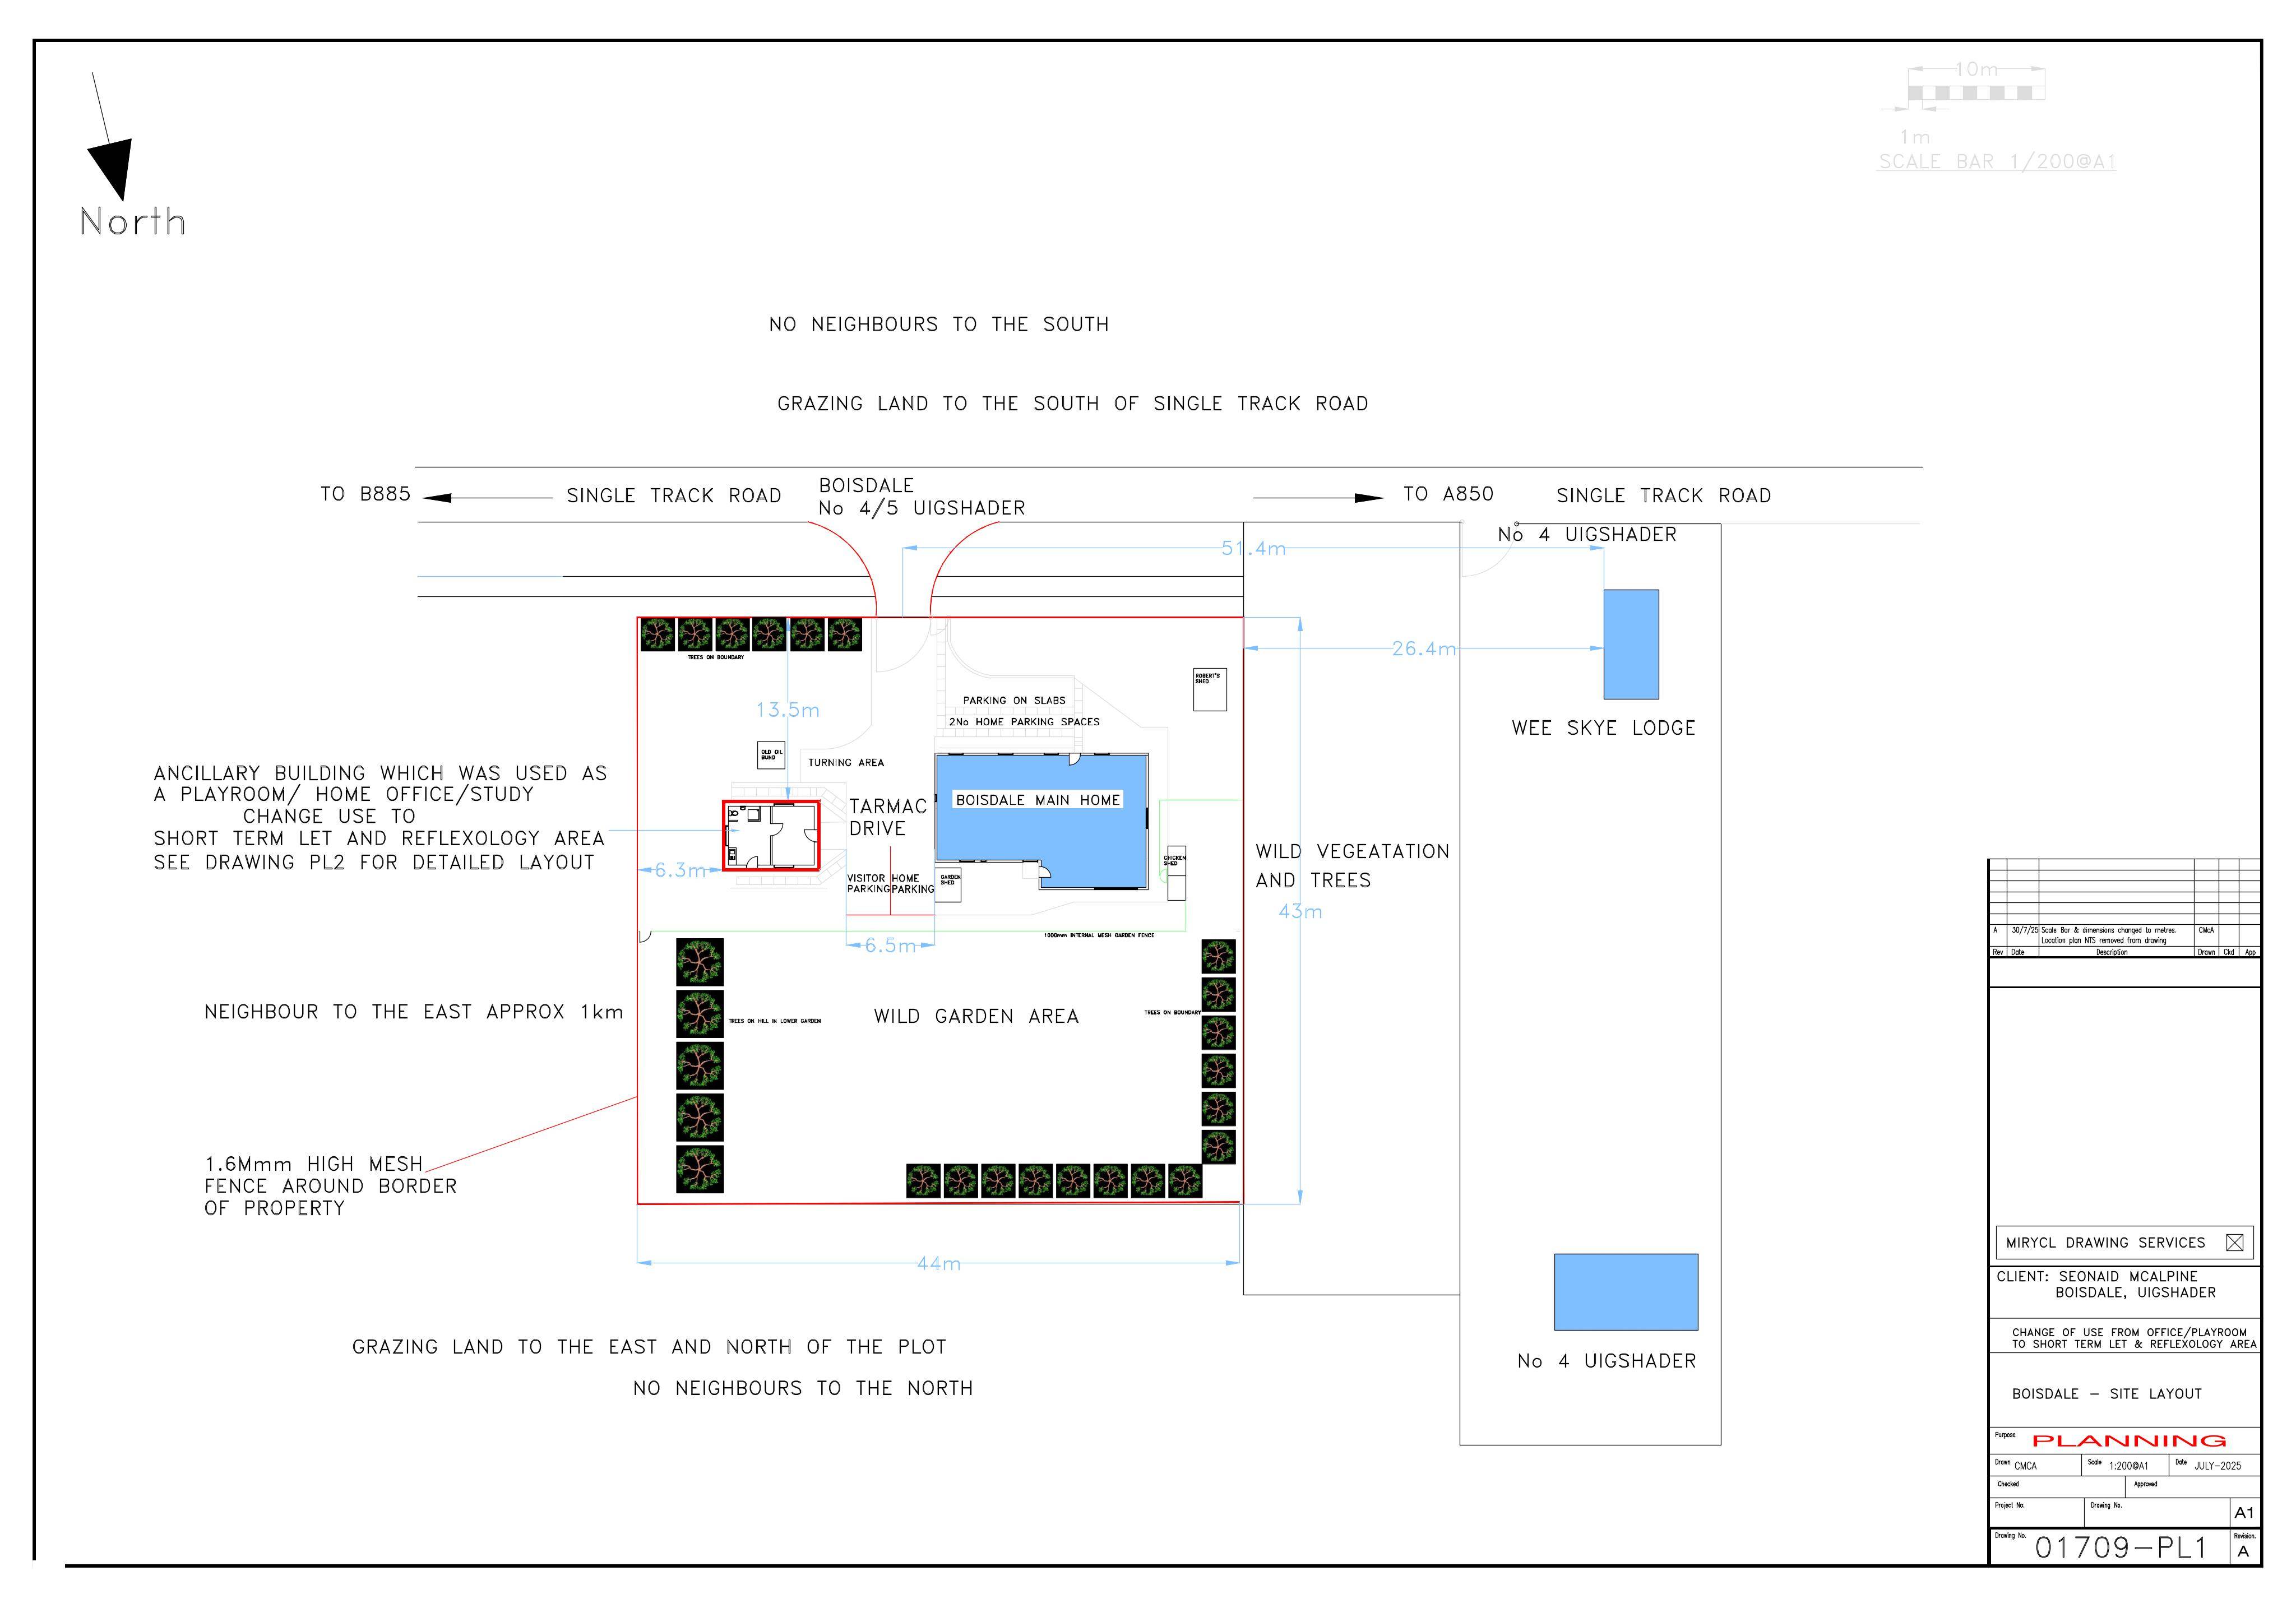Viewport: 2296px width, 1622px height.
Task: Click the '26.4m' dimension text
Action: pos(1424,648)
